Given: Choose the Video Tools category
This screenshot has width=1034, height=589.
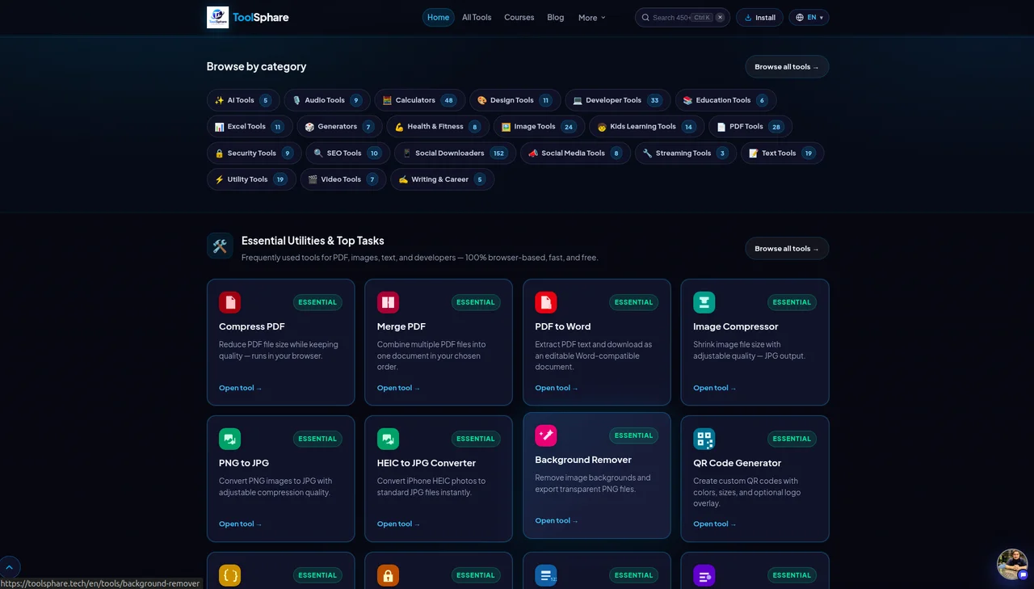Looking at the screenshot, I should (343, 179).
